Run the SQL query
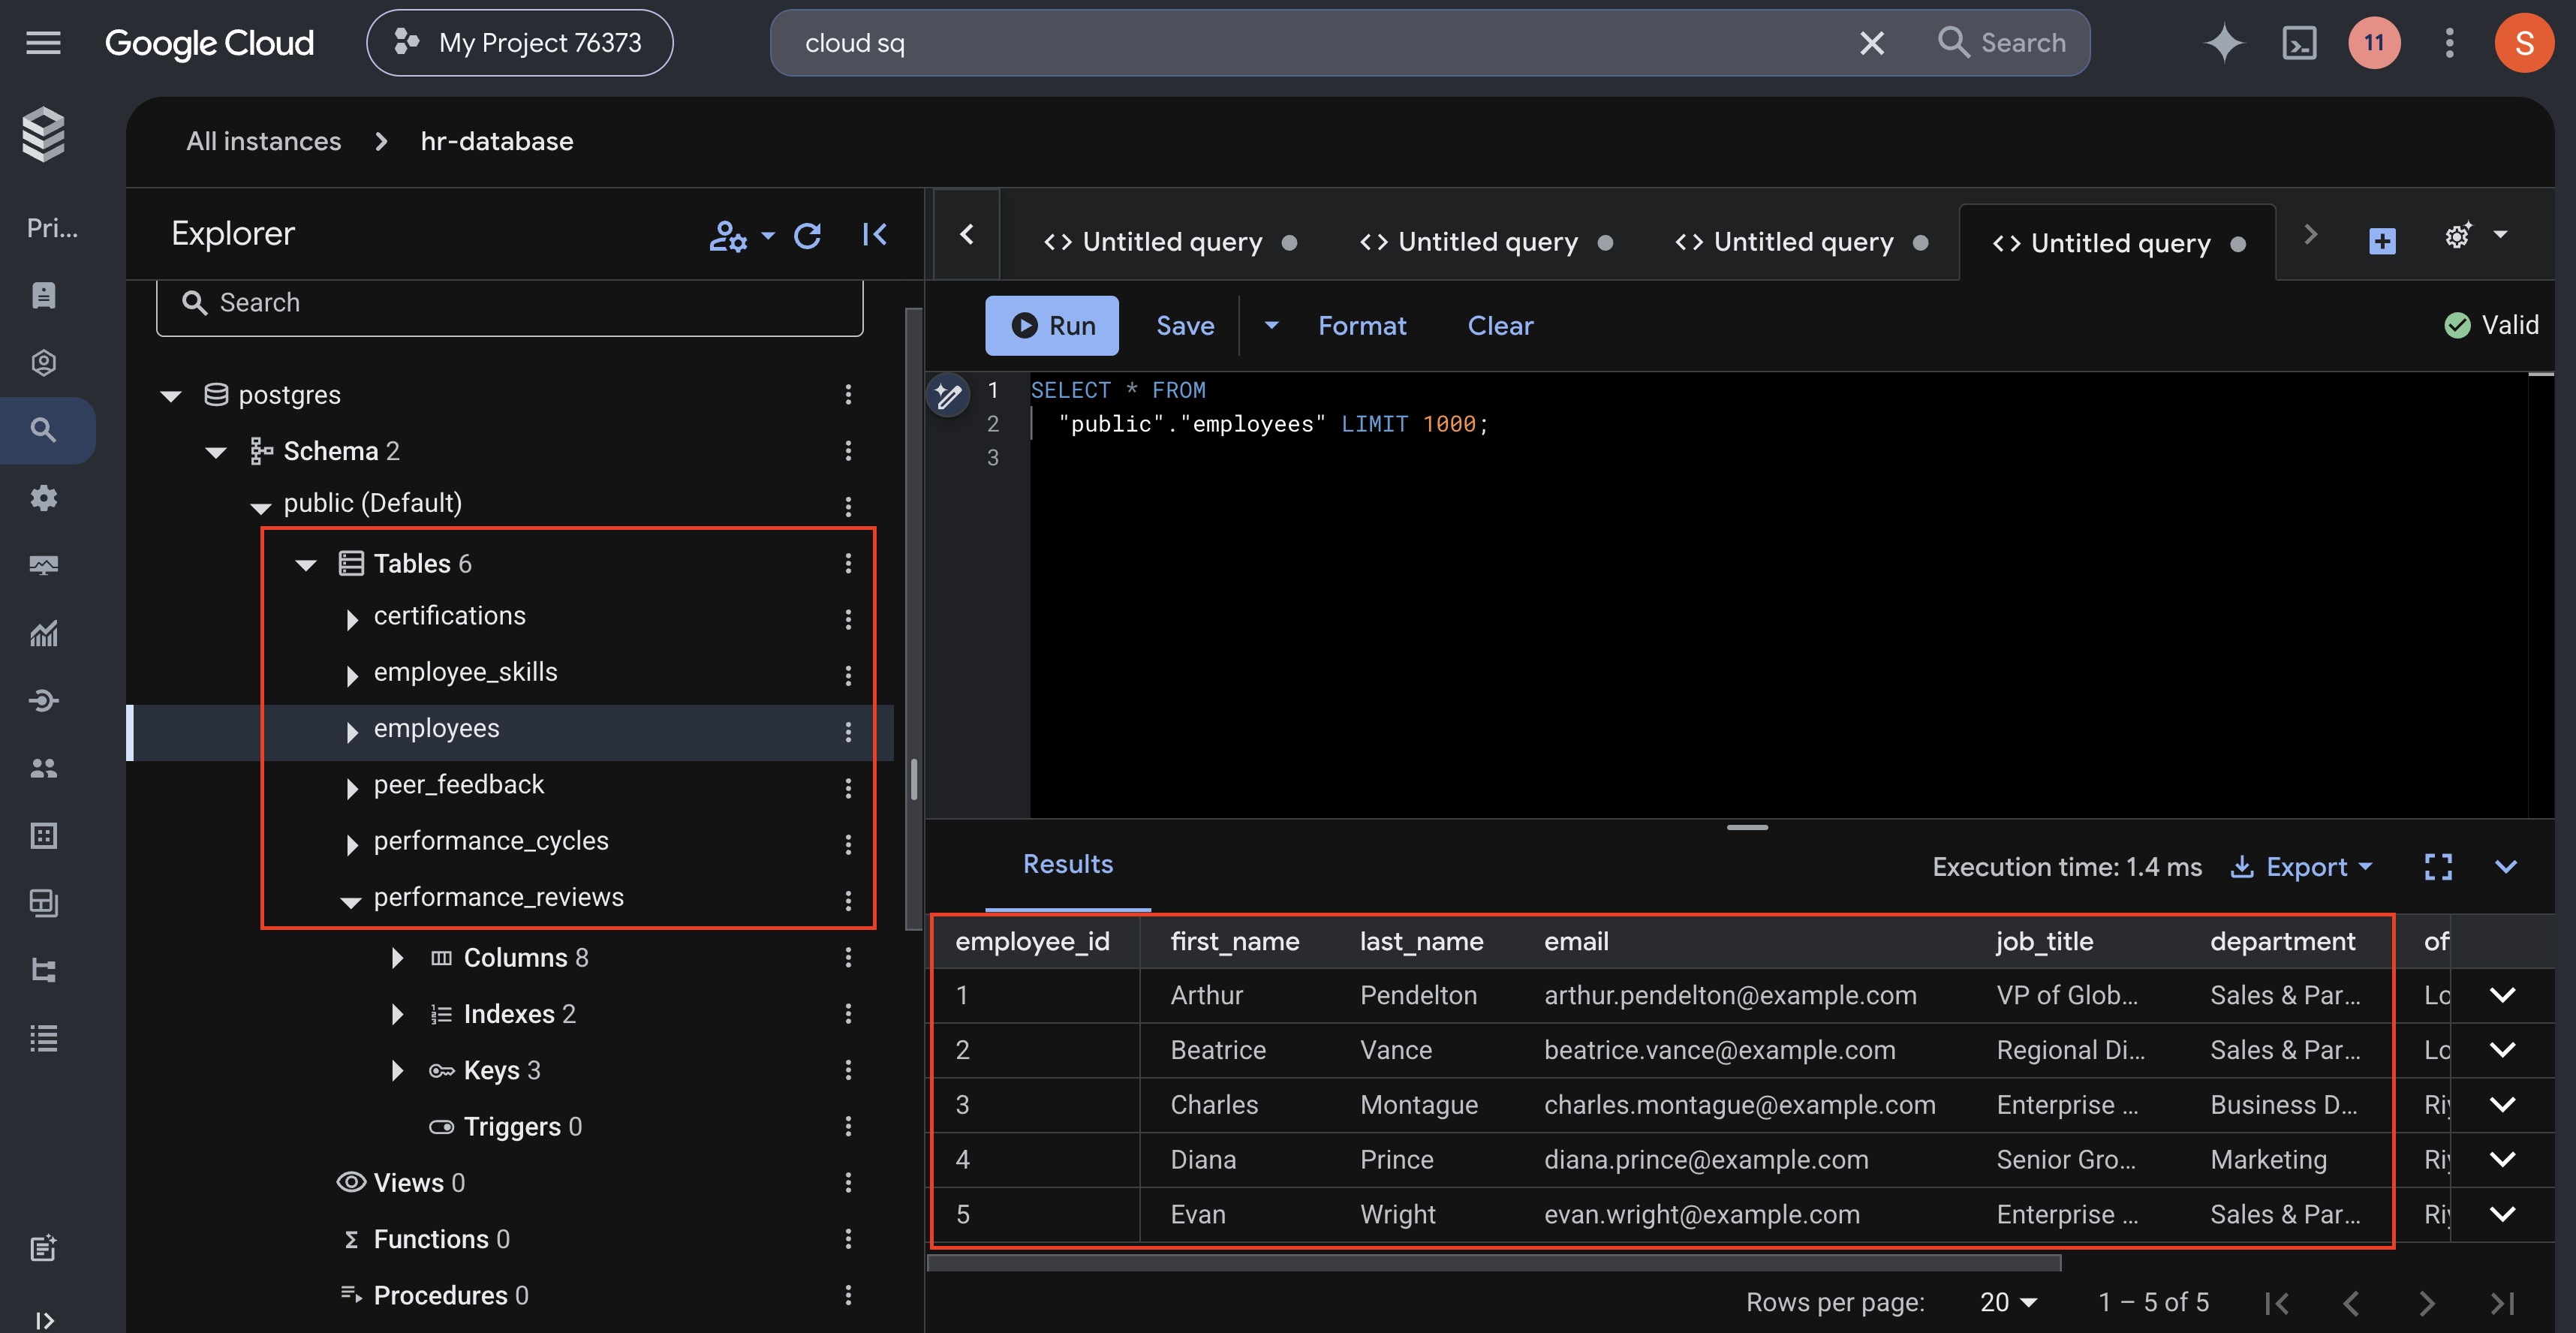The width and height of the screenshot is (2576, 1333). tap(1052, 326)
